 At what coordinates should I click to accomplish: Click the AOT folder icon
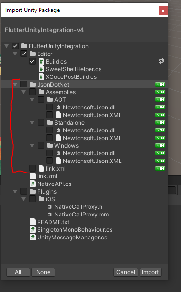click(x=50, y=99)
